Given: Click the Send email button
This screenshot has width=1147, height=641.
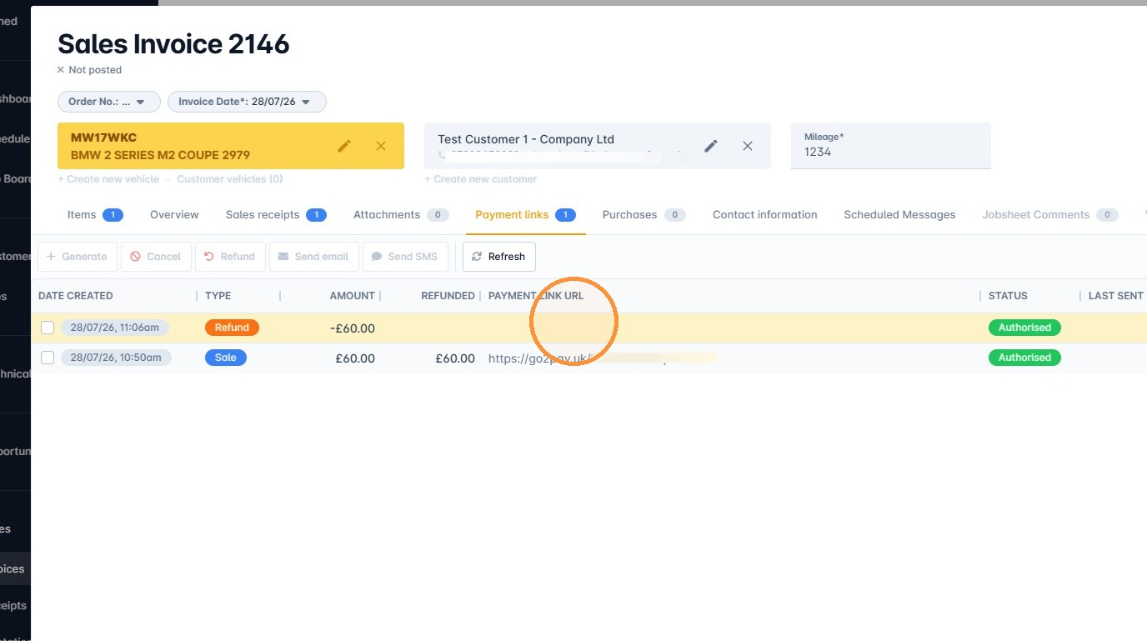Looking at the screenshot, I should pyautogui.click(x=314, y=257).
